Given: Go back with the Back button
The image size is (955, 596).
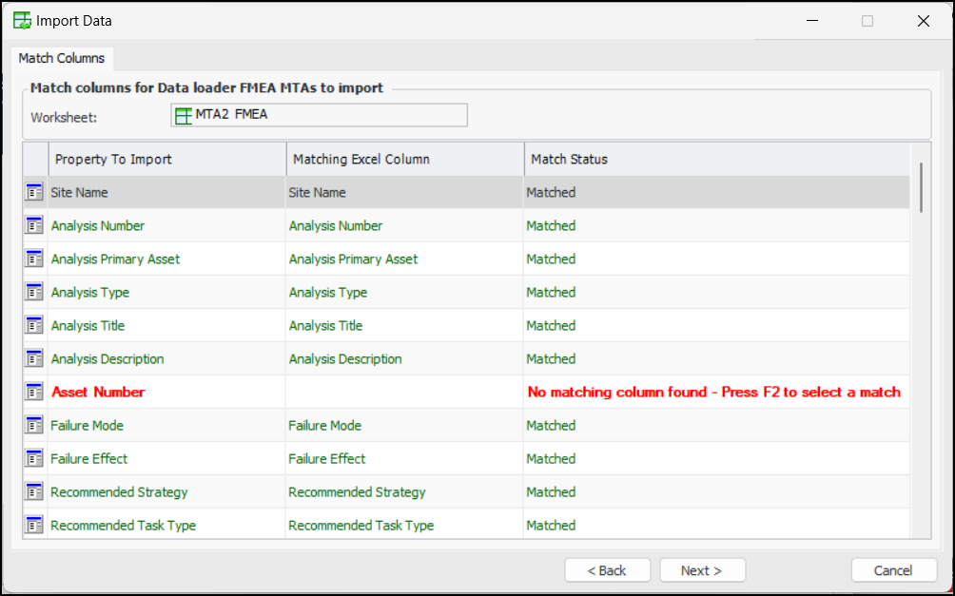Looking at the screenshot, I should 607,570.
